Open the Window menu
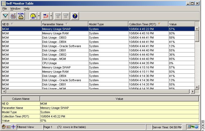Viewport: 205px width, 131px height. (x=15, y=9)
